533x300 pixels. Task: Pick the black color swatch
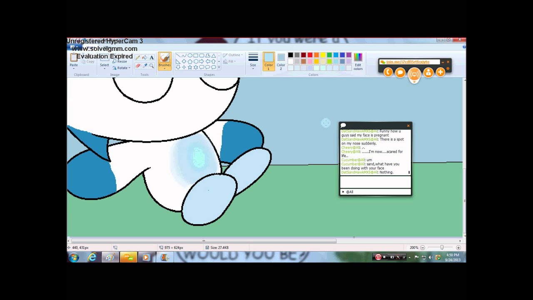[291, 55]
